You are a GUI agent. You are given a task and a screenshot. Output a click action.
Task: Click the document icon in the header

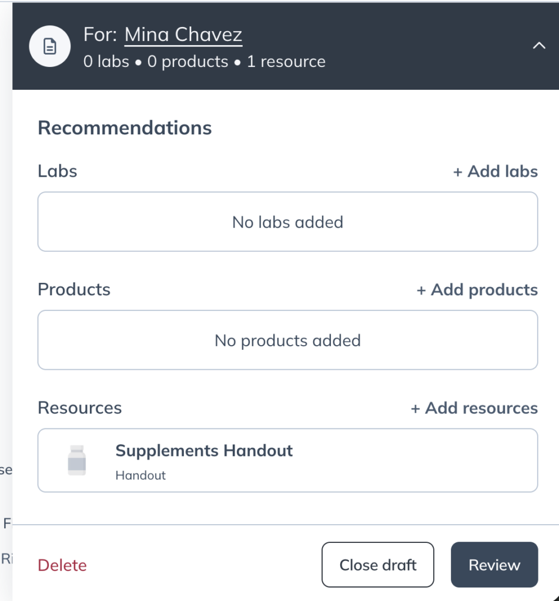50,46
